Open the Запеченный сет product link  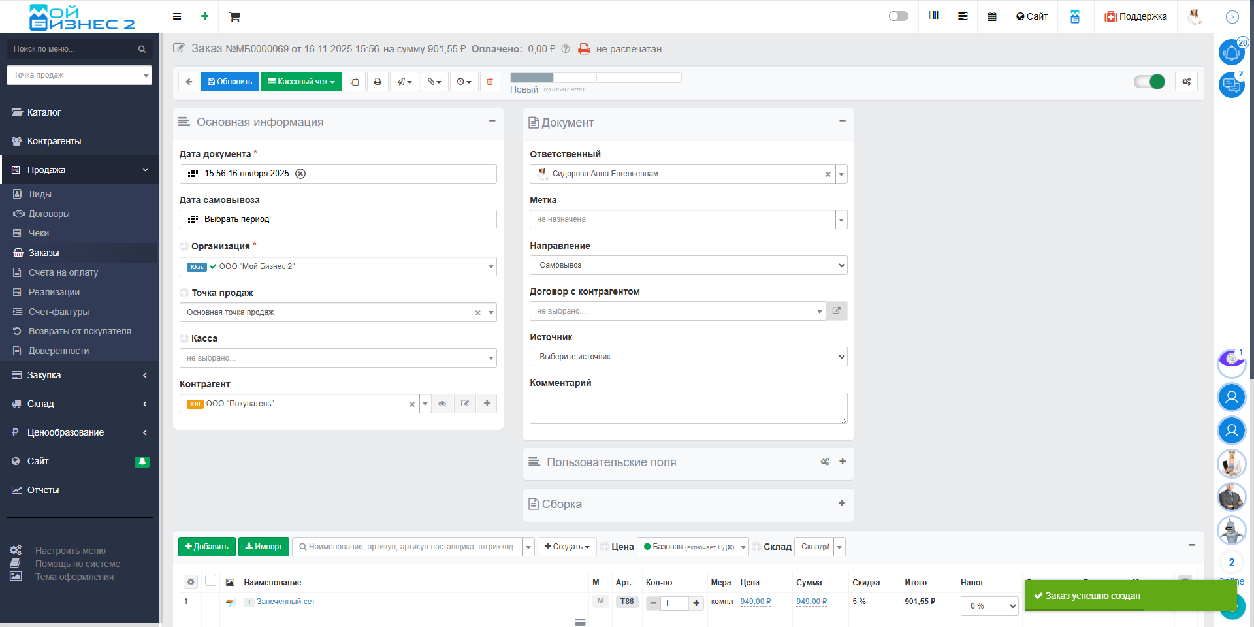(285, 602)
